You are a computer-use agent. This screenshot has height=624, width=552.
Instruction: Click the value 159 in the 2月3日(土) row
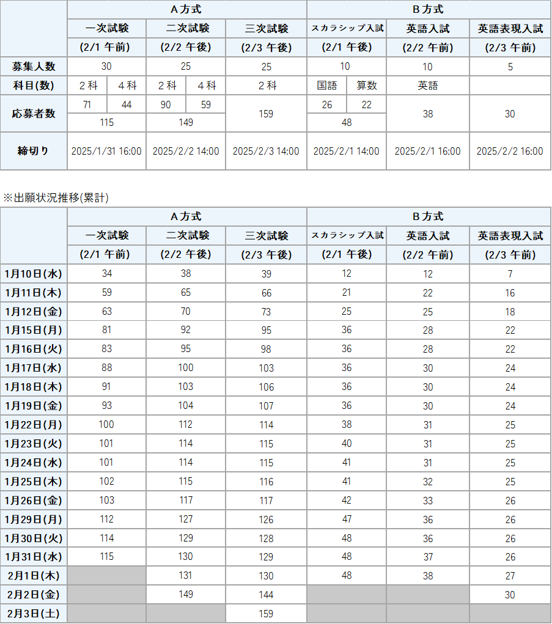[x=266, y=614]
